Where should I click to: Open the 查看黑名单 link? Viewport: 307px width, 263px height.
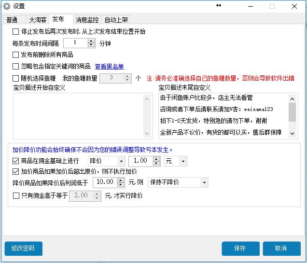pyautogui.click(x=109, y=67)
